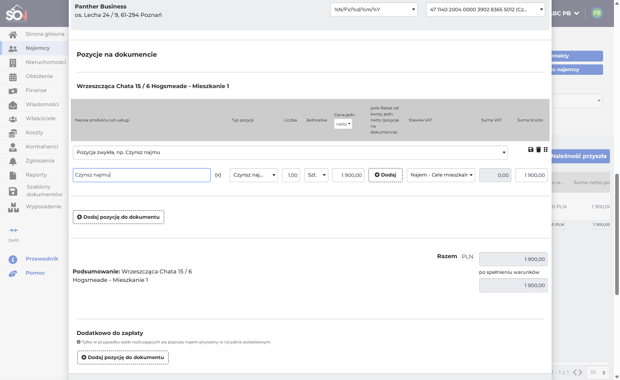Insert variable using the {x} icon
Viewport: 620px width, 380px height.
point(218,175)
